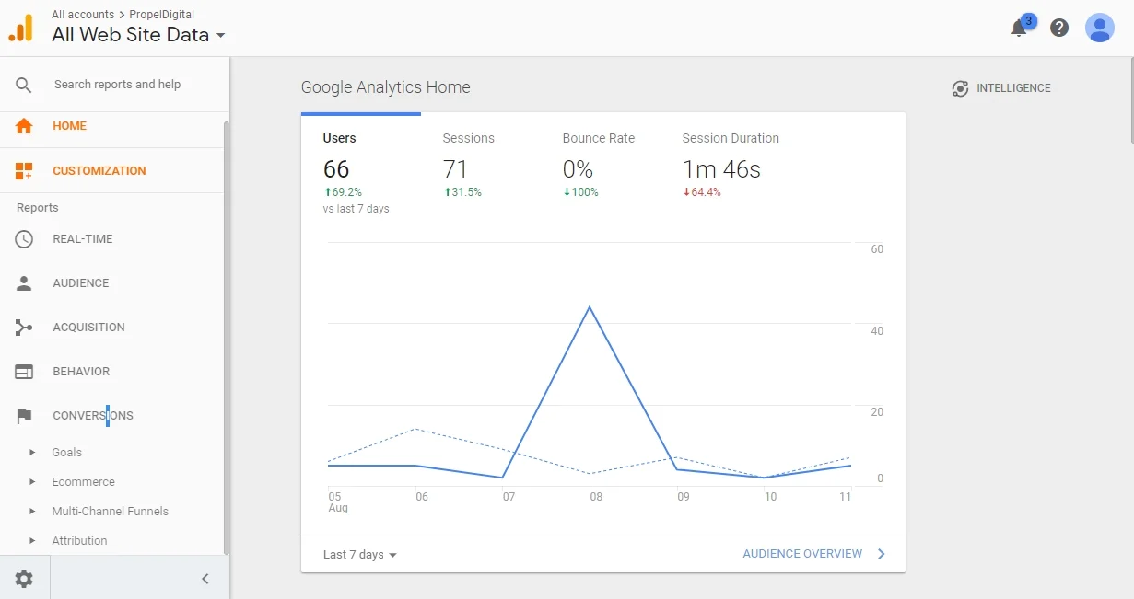Open HOME in the sidebar
The image size is (1134, 599).
[x=69, y=126]
